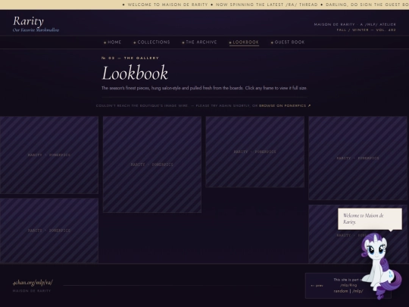Screen dimensions: 409x307
Task: Go to the Collections page
Action: (x=151, y=42)
